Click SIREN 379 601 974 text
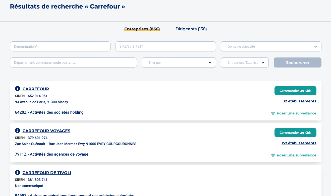 (x=31, y=138)
